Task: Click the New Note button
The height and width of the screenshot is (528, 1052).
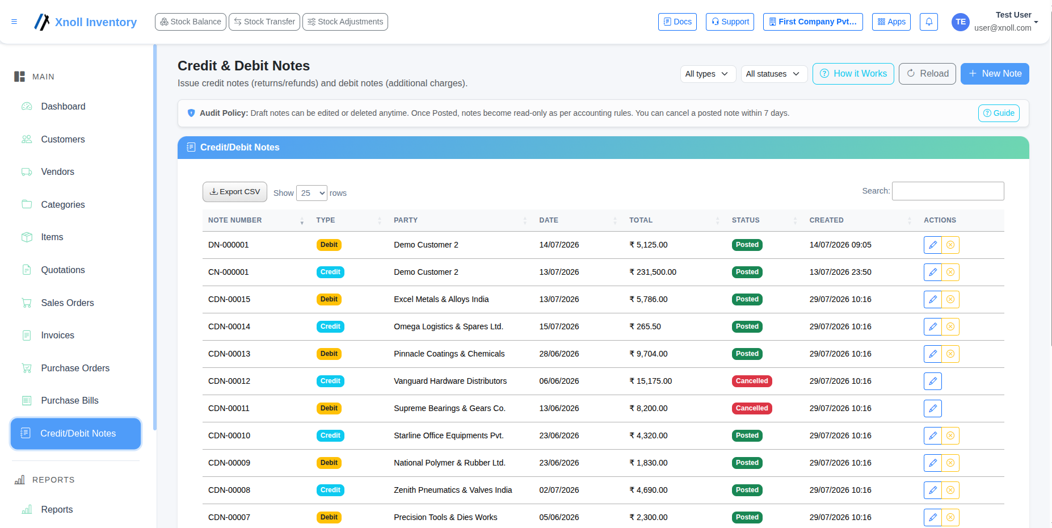Action: 995,74
